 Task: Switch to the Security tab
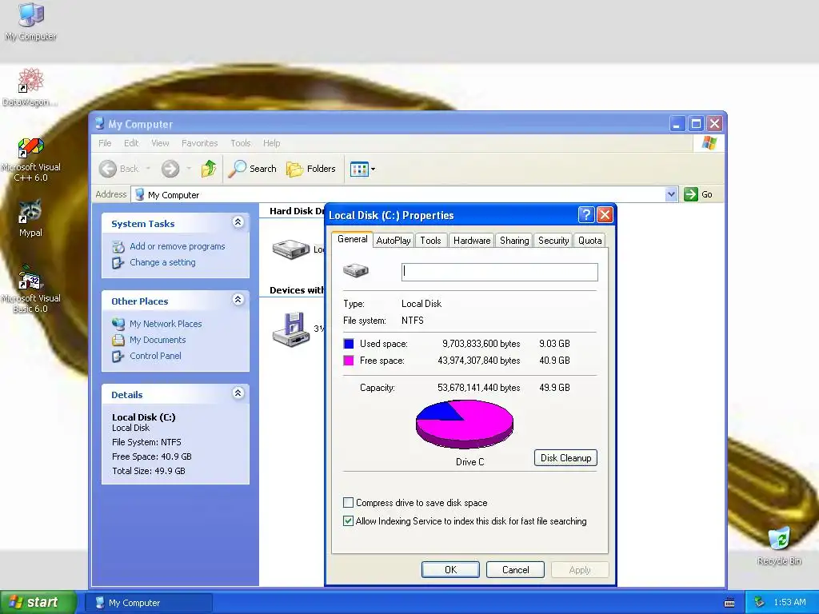(553, 241)
